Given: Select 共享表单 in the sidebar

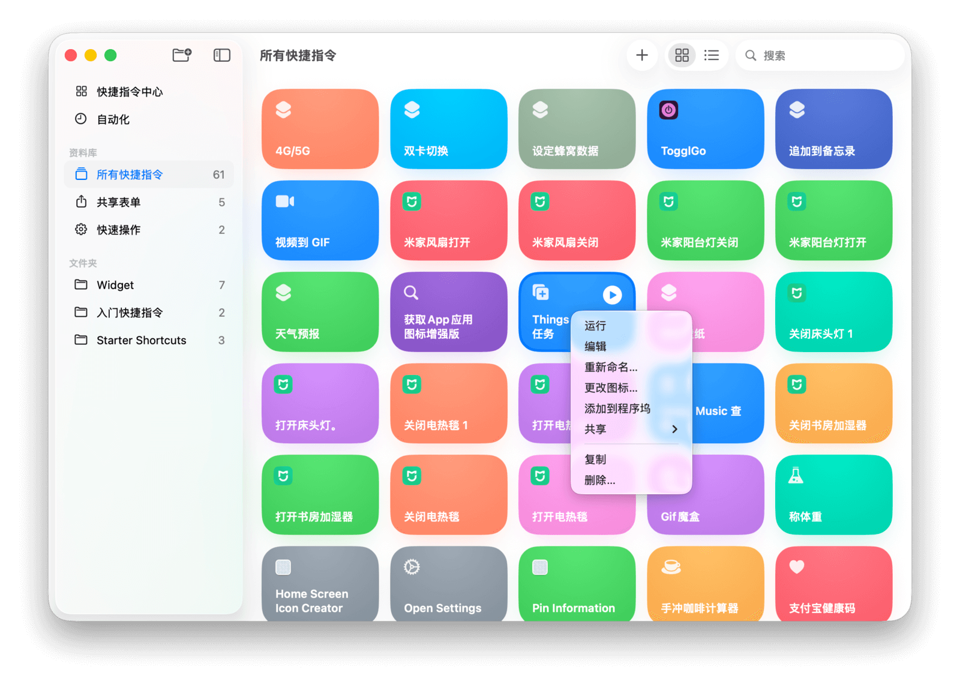Looking at the screenshot, I should tap(119, 202).
